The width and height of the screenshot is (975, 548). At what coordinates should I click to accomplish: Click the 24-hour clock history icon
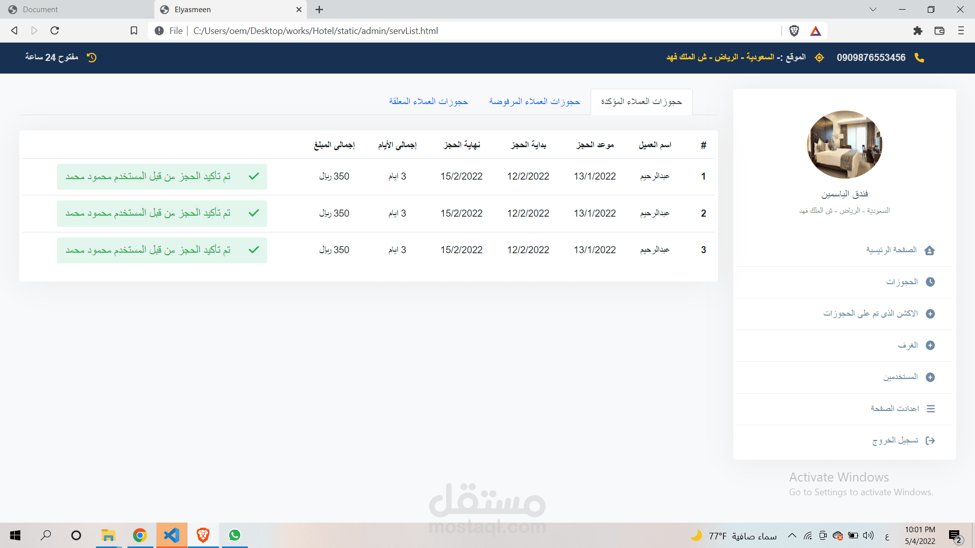[92, 58]
